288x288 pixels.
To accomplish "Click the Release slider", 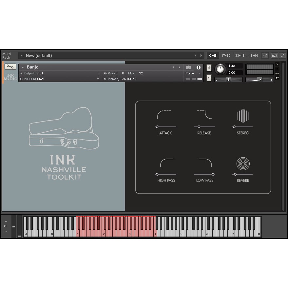I will point(204,127).
